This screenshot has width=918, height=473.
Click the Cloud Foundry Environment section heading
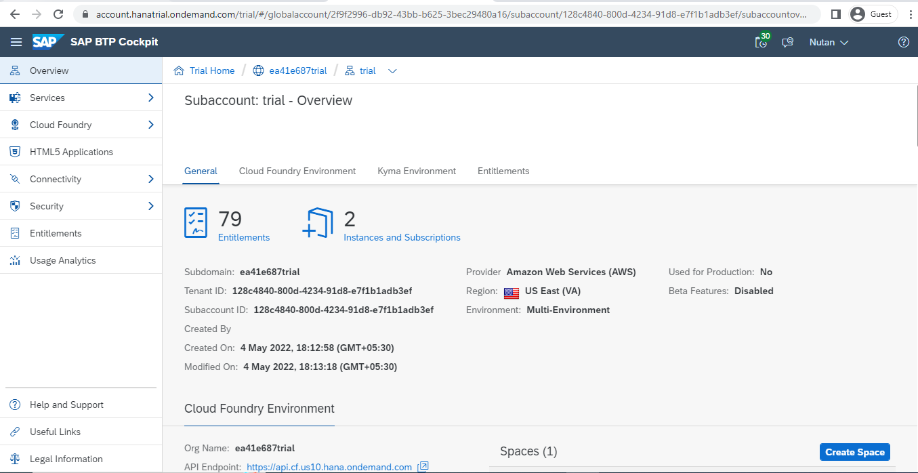coord(259,409)
